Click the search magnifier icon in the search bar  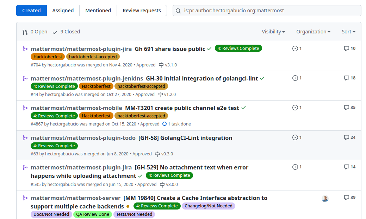tap(178, 11)
